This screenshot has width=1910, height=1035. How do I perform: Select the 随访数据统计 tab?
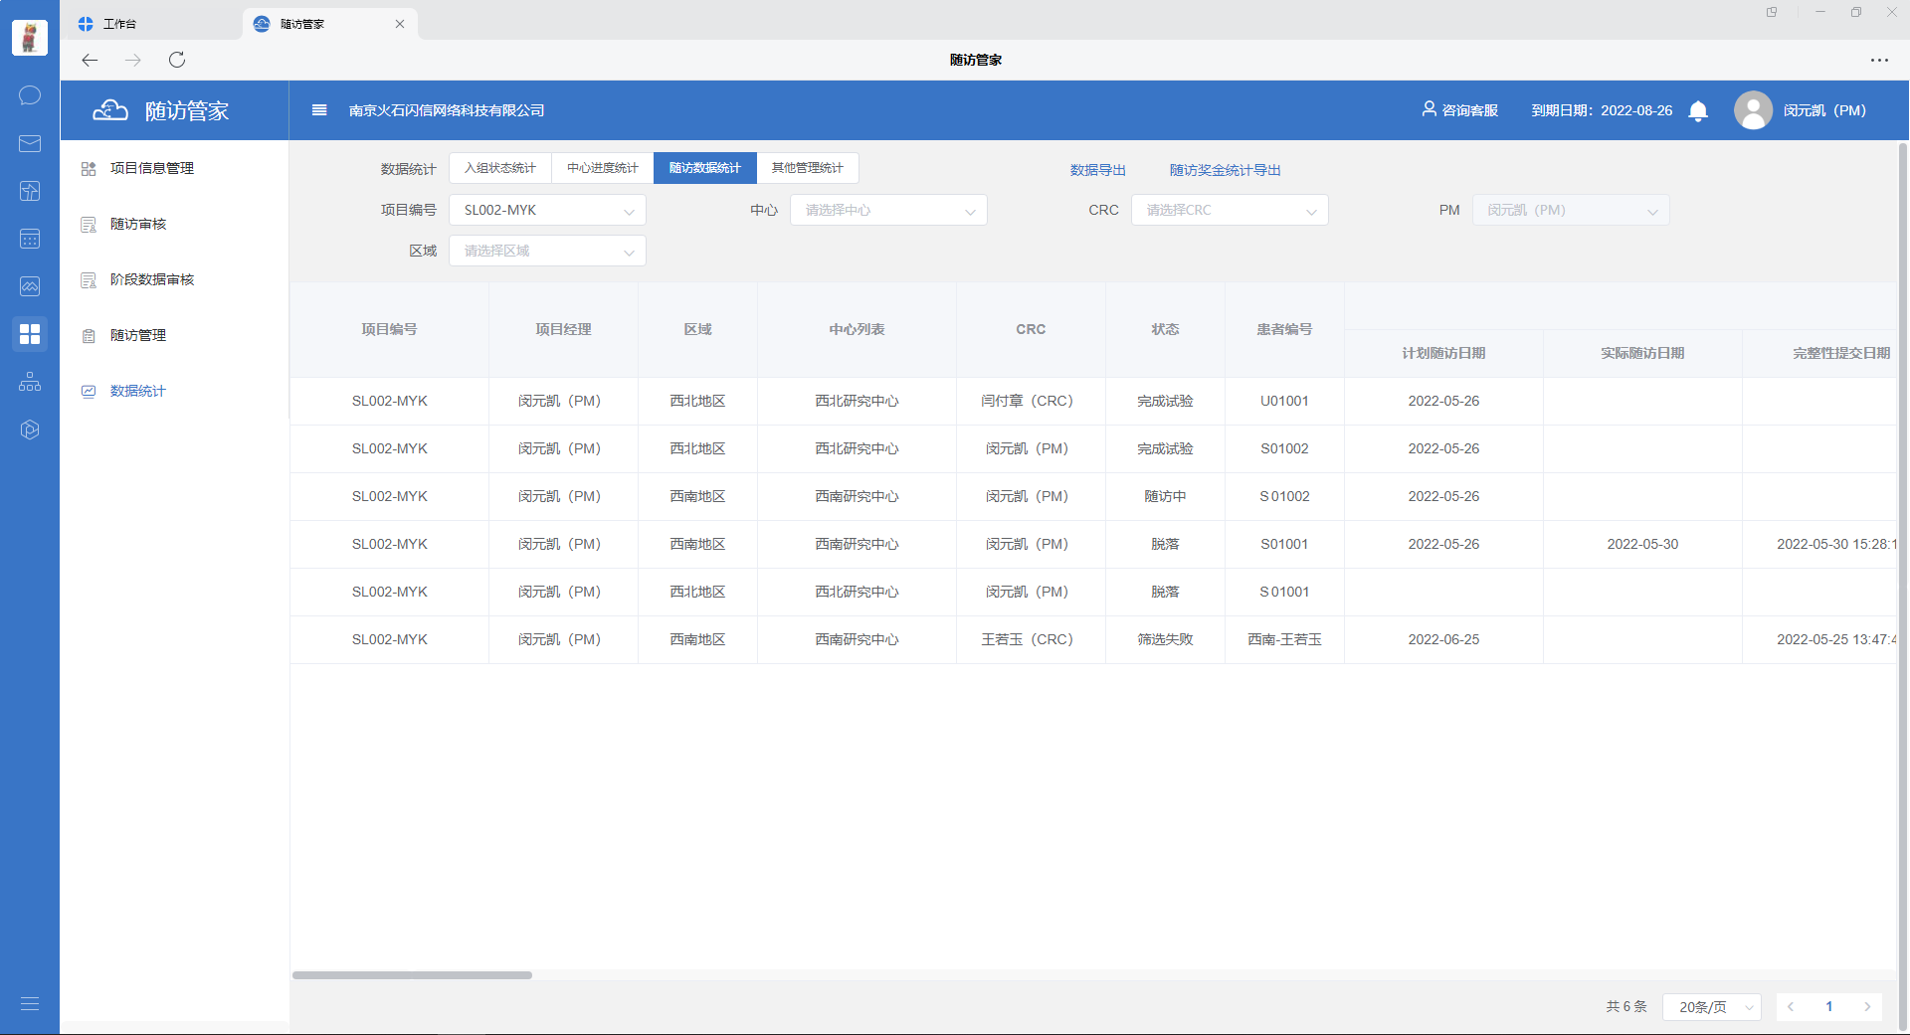705,168
